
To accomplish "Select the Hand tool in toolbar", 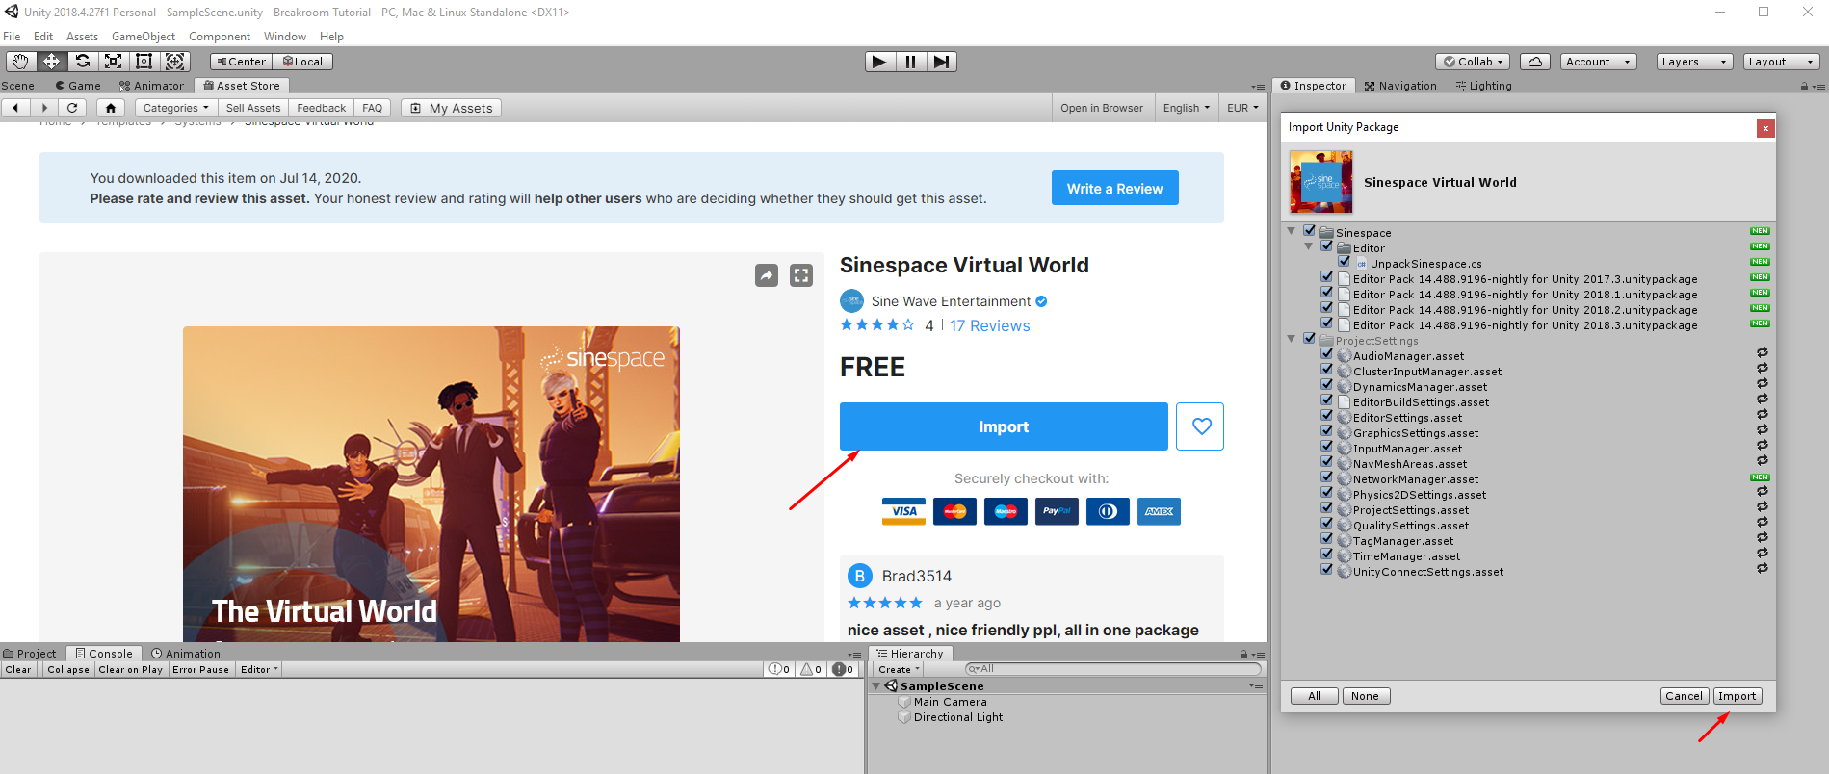I will pyautogui.click(x=20, y=62).
